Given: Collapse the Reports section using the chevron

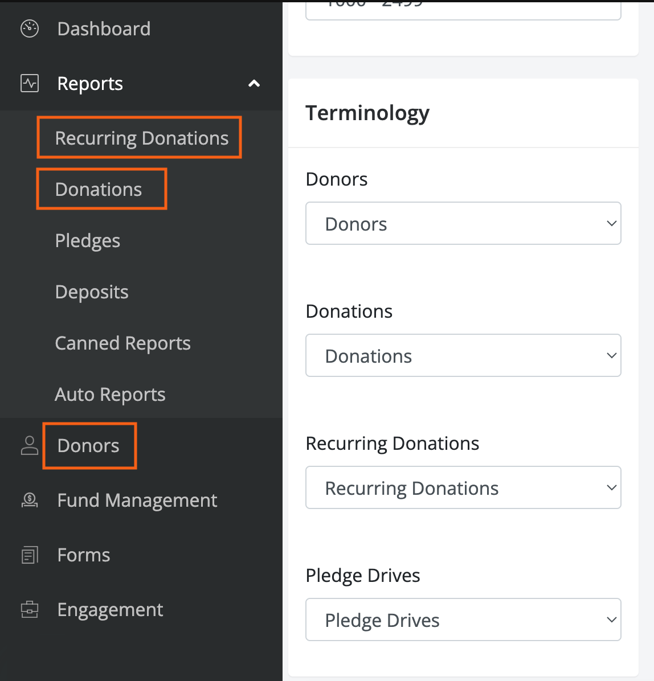Looking at the screenshot, I should (x=254, y=84).
